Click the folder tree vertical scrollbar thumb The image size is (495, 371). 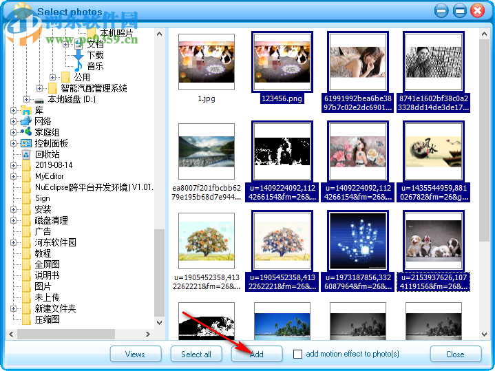tap(159, 273)
